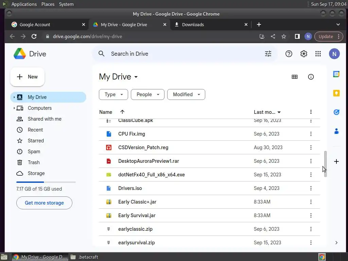Screen dimensions: 348x261
Task: Open the People filter dropdown
Action: (147, 94)
